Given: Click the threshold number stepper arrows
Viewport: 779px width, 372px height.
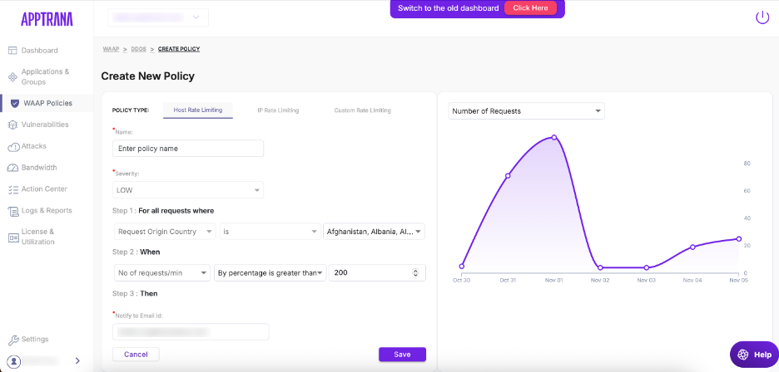Looking at the screenshot, I should tap(416, 273).
